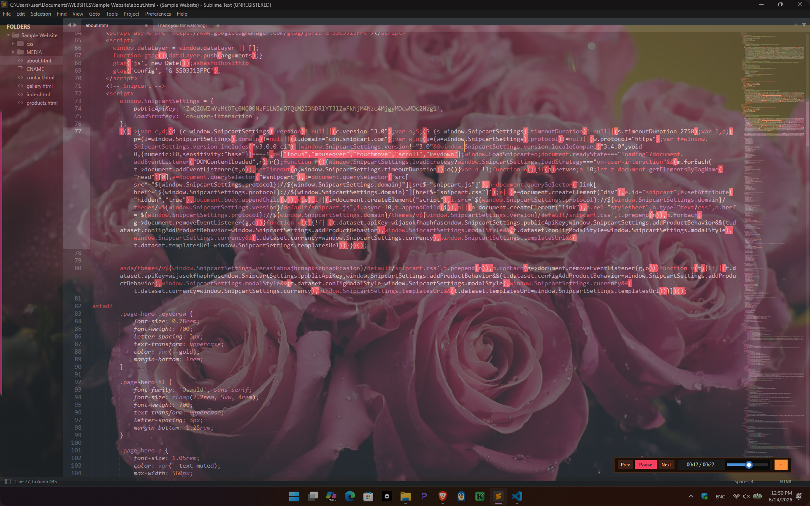
Task: Open the File menu
Action: (x=7, y=14)
